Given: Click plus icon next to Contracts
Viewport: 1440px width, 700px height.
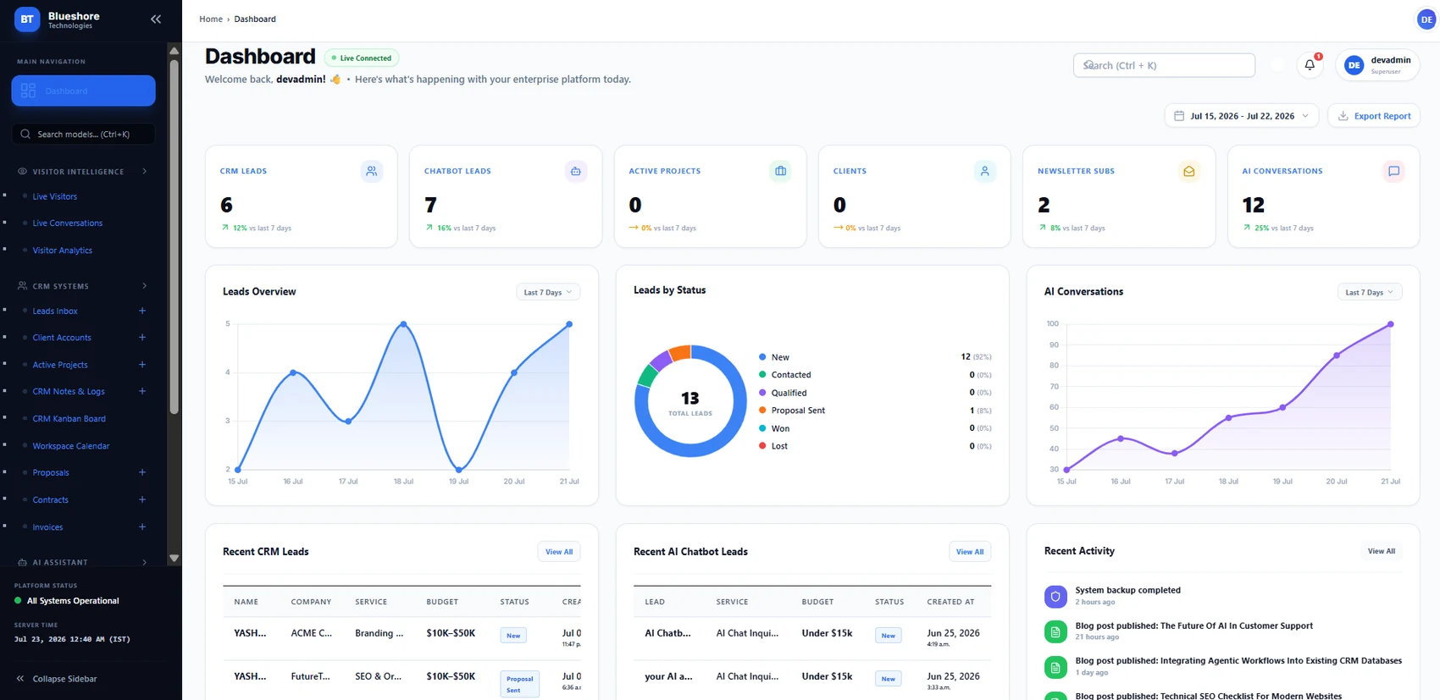Looking at the screenshot, I should click(142, 499).
